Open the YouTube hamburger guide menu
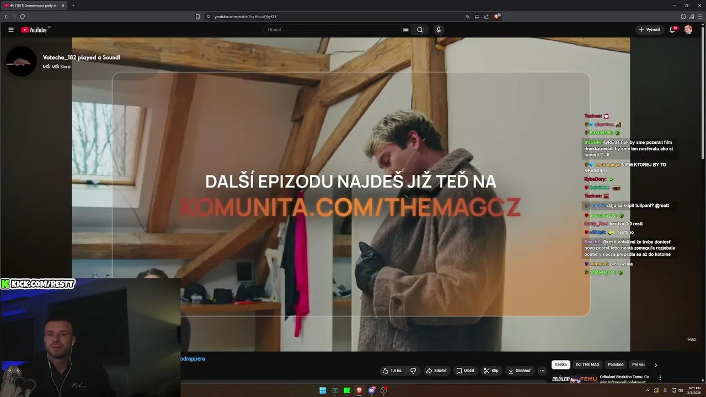The height and width of the screenshot is (397, 706). click(x=10, y=30)
